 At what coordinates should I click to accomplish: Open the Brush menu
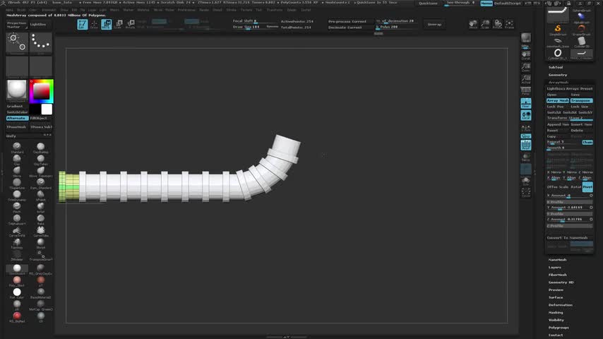point(21,10)
